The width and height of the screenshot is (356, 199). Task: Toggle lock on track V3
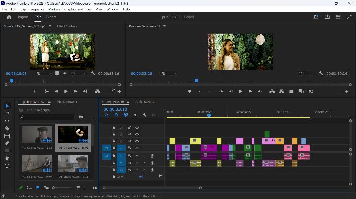coord(114,134)
